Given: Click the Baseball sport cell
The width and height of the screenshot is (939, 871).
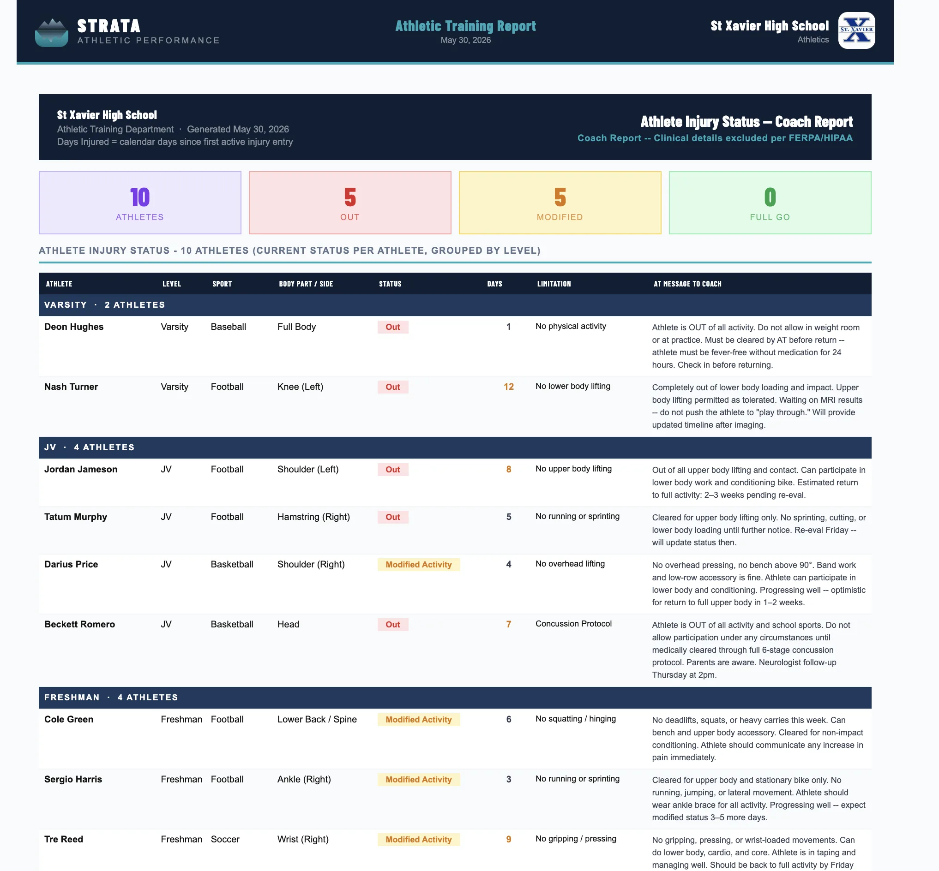Looking at the screenshot, I should click(228, 327).
